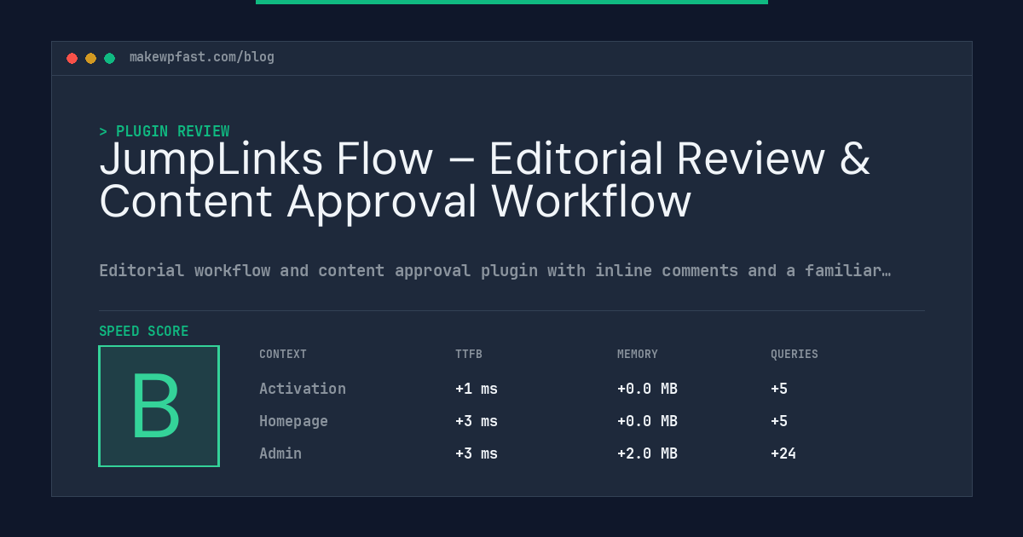The height and width of the screenshot is (537, 1023).
Task: Select the Homepage row label
Action: click(x=293, y=421)
